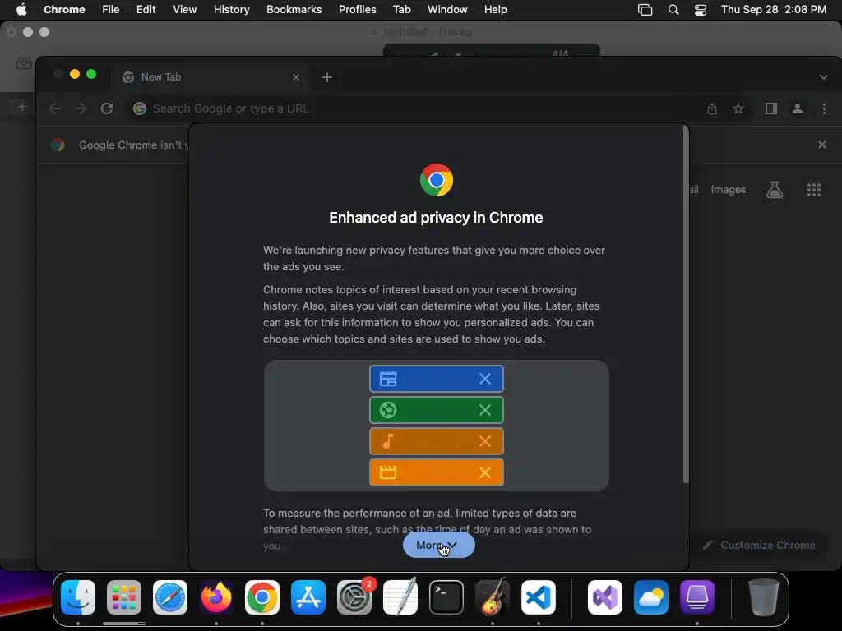Open the Help menu
The width and height of the screenshot is (842, 631).
pos(495,9)
